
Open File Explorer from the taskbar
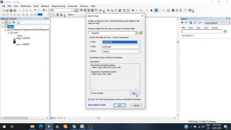[32, 127]
